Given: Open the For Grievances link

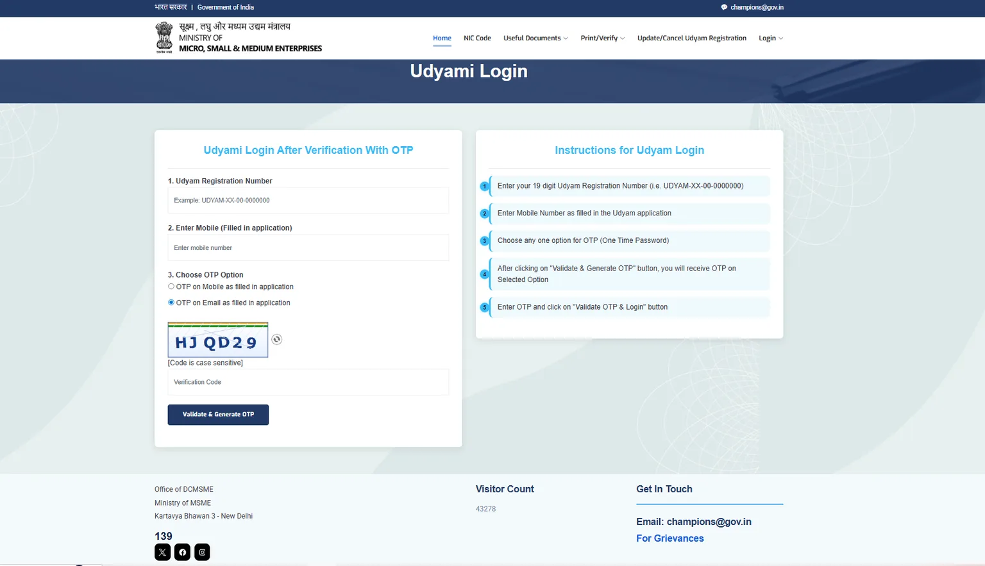Looking at the screenshot, I should (x=669, y=538).
